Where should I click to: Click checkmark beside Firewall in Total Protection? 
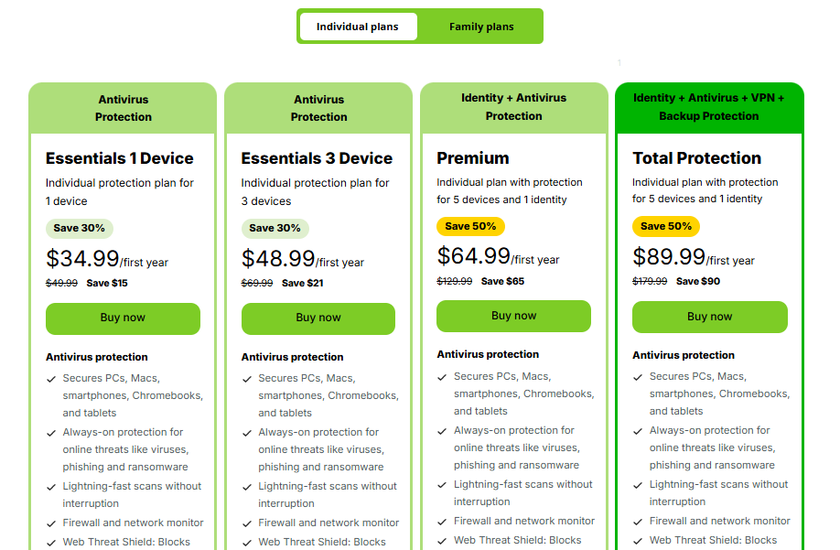coord(639,522)
